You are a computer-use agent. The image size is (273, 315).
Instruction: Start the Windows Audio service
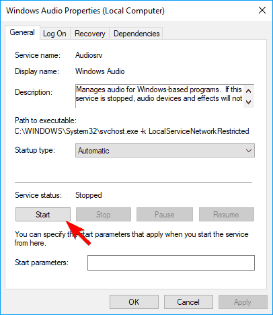pos(43,215)
